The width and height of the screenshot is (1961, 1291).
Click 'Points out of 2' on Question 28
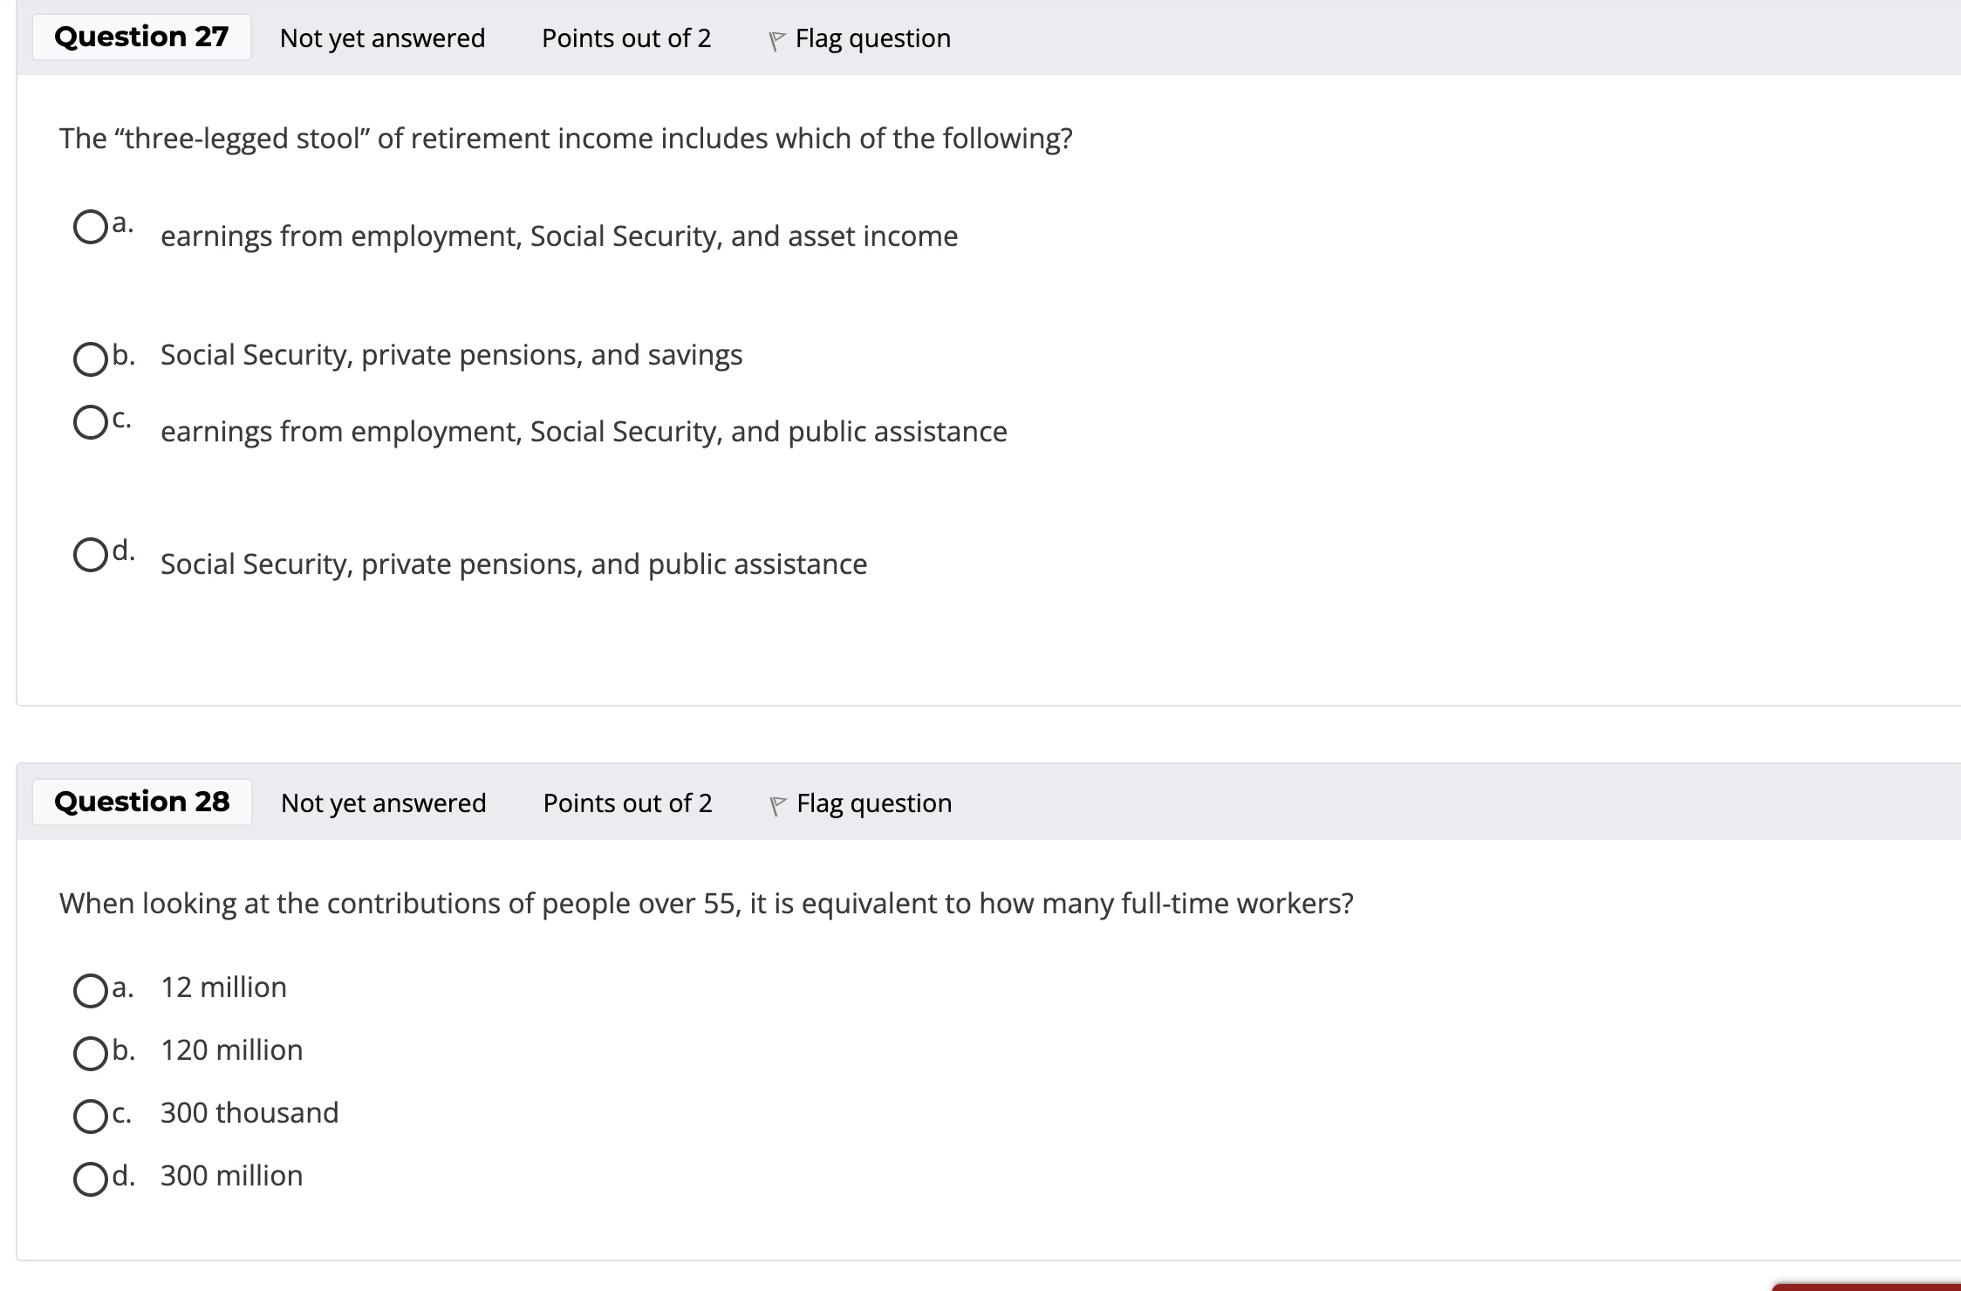pyautogui.click(x=627, y=803)
